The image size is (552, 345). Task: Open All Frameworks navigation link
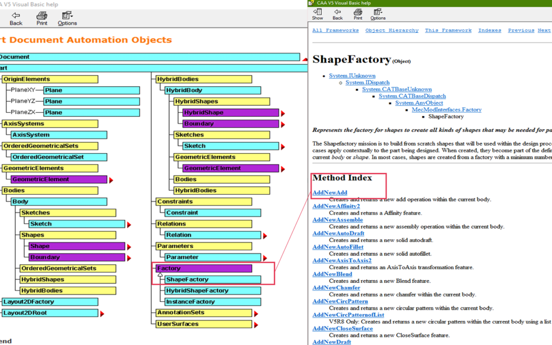pos(335,30)
